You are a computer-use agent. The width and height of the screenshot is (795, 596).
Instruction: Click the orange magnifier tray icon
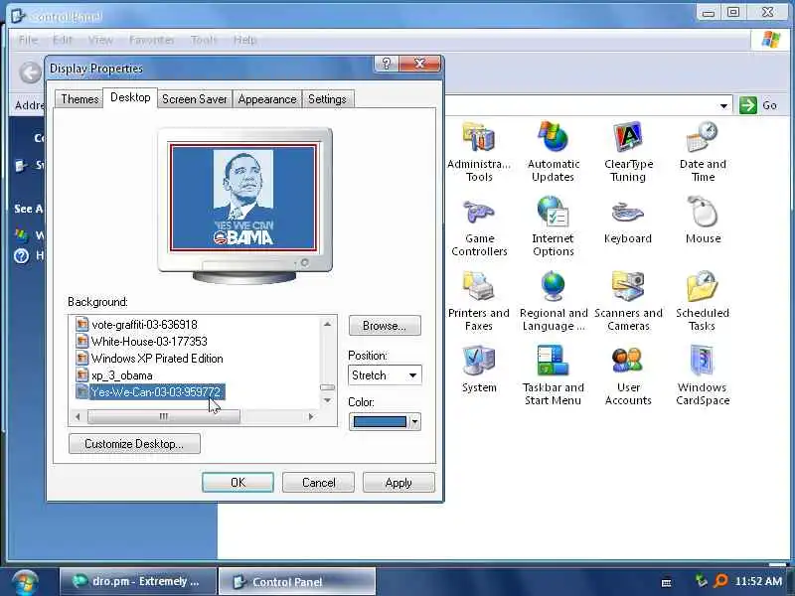(x=721, y=581)
